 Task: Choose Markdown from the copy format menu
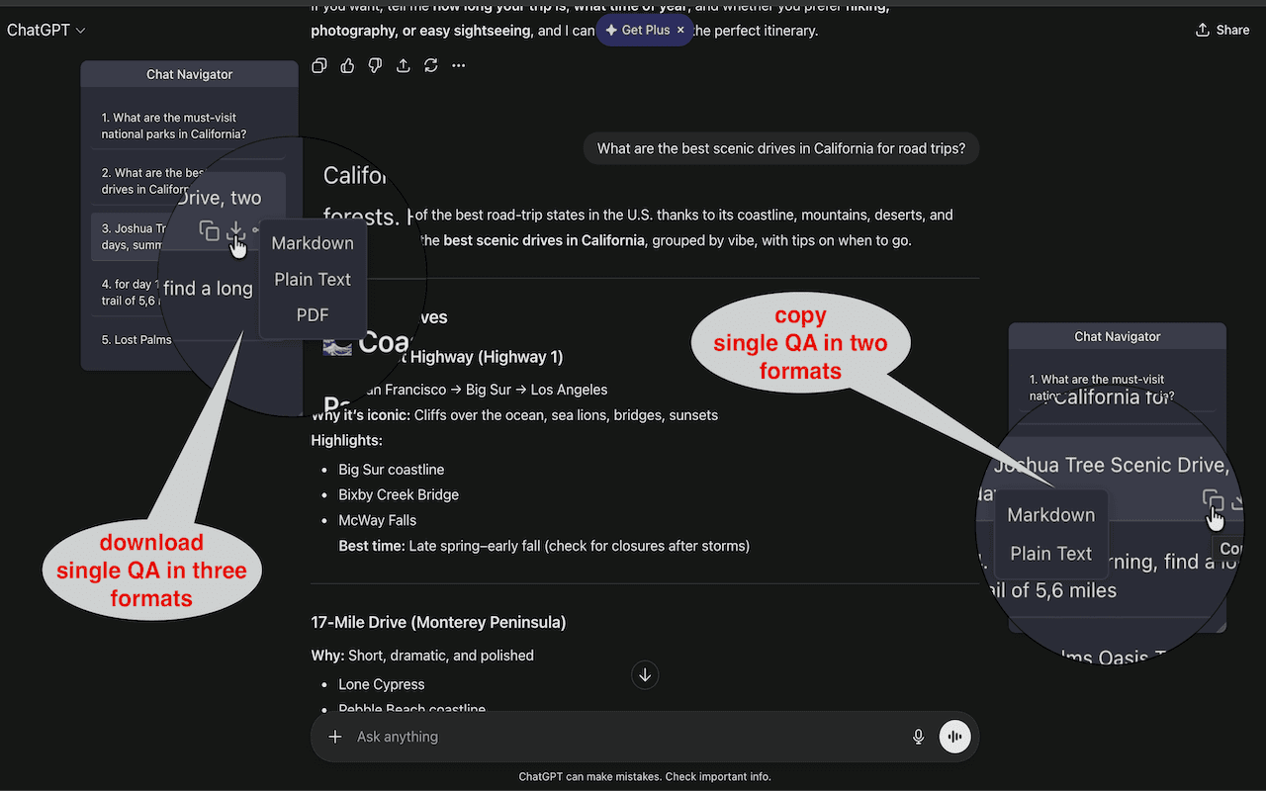pos(1050,514)
